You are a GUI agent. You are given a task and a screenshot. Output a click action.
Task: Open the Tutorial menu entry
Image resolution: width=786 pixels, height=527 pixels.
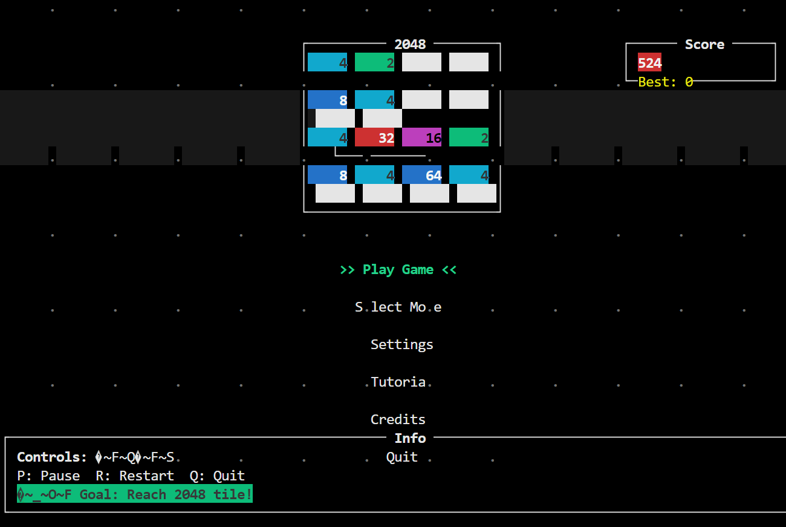coord(398,382)
